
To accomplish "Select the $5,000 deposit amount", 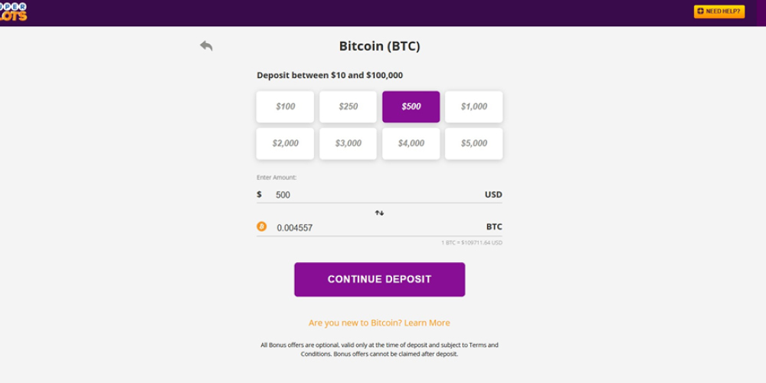I will [x=473, y=143].
